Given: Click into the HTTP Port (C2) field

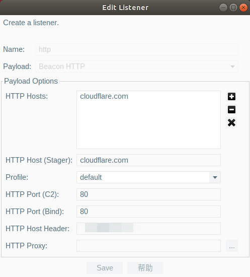Looking at the screenshot, I should tap(148, 194).
